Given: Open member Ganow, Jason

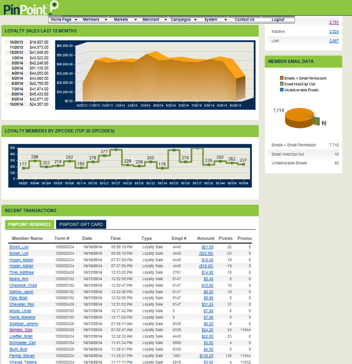Looking at the screenshot, I should pos(21,292).
